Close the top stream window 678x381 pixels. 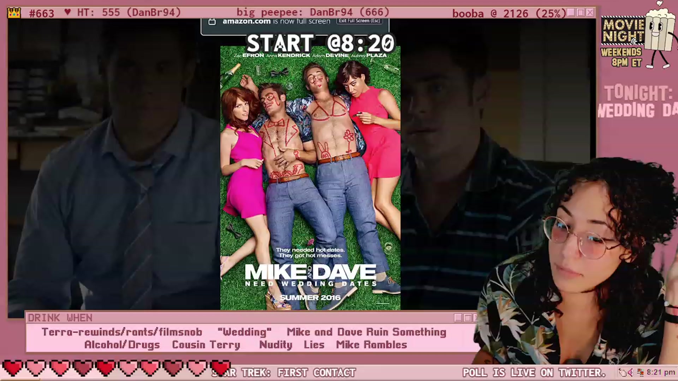[590, 13]
